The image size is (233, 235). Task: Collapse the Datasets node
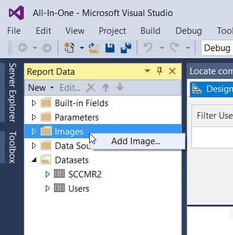(x=34, y=160)
